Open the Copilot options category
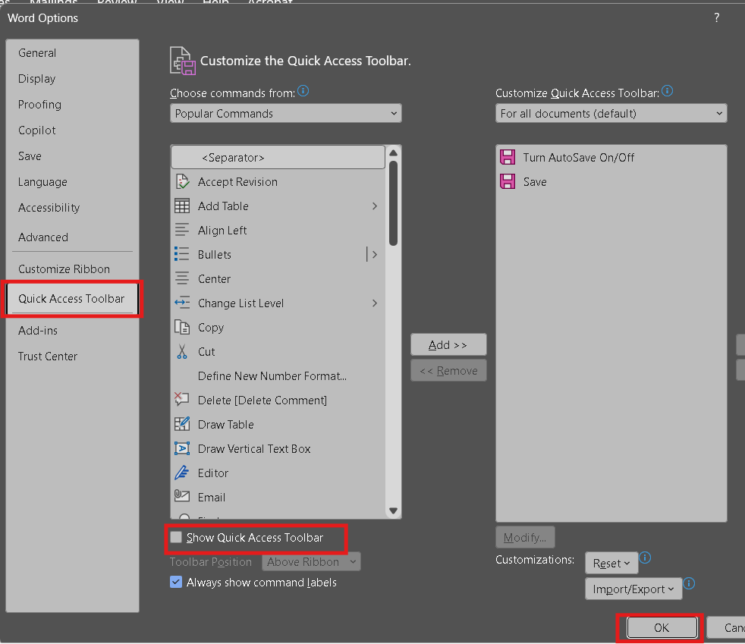 (72, 130)
